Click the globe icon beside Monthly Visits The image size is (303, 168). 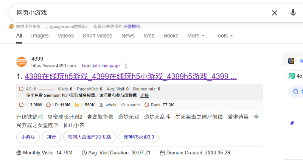coord(19,153)
